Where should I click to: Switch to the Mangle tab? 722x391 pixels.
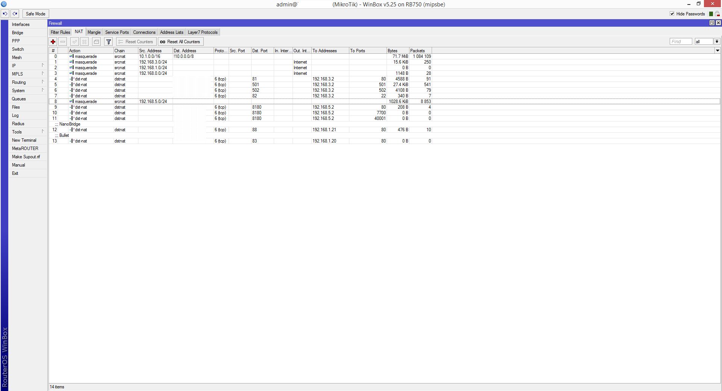click(94, 32)
